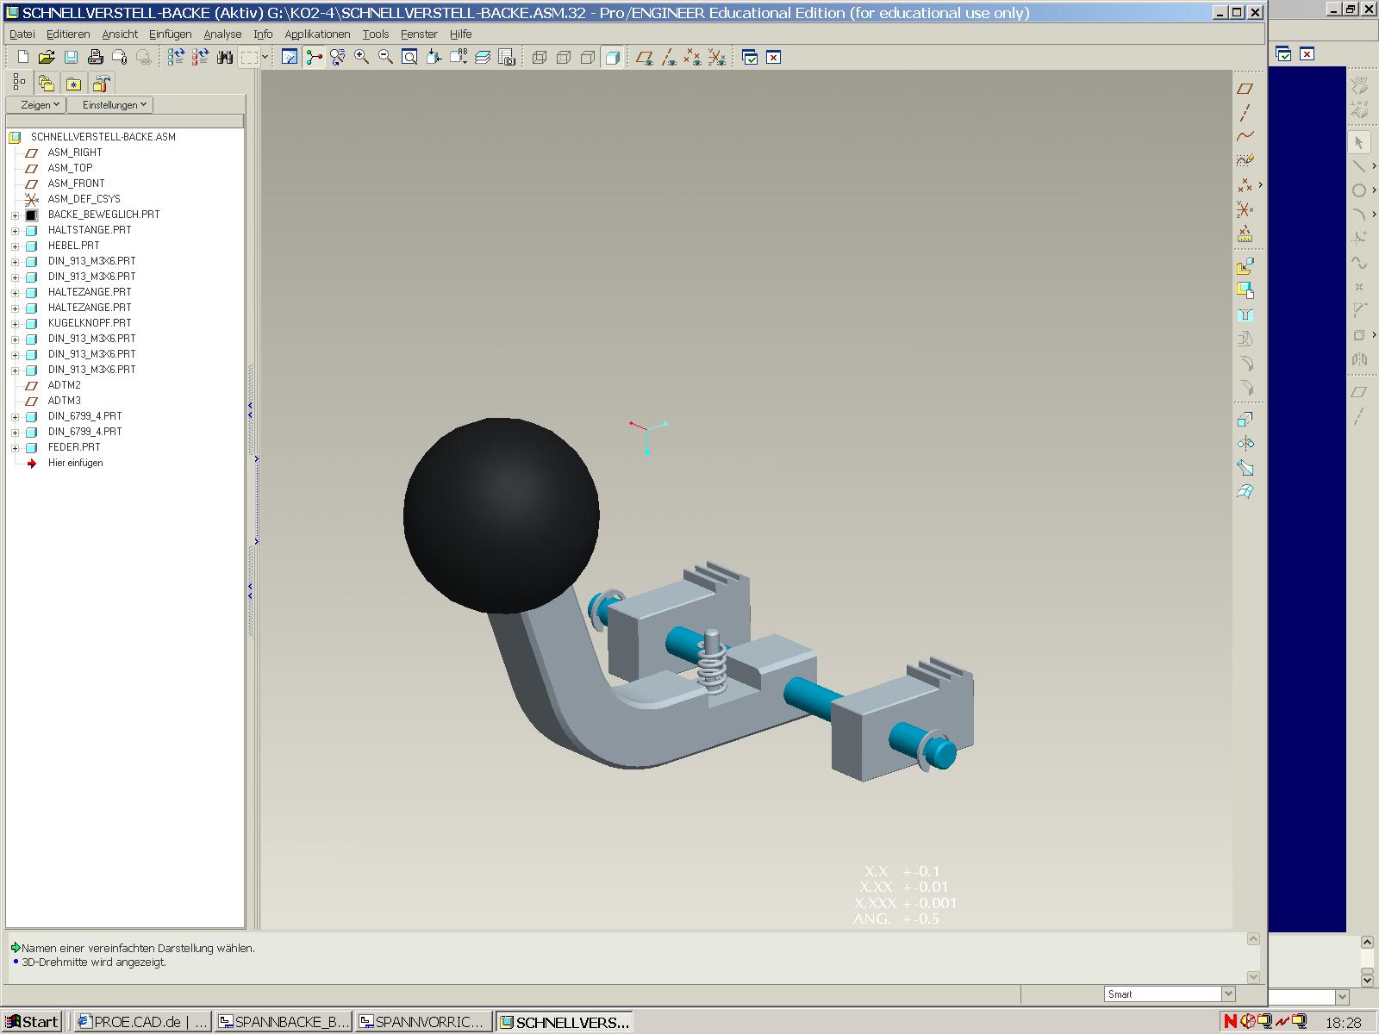Expand the FEDER.PRT tree node

click(15, 447)
